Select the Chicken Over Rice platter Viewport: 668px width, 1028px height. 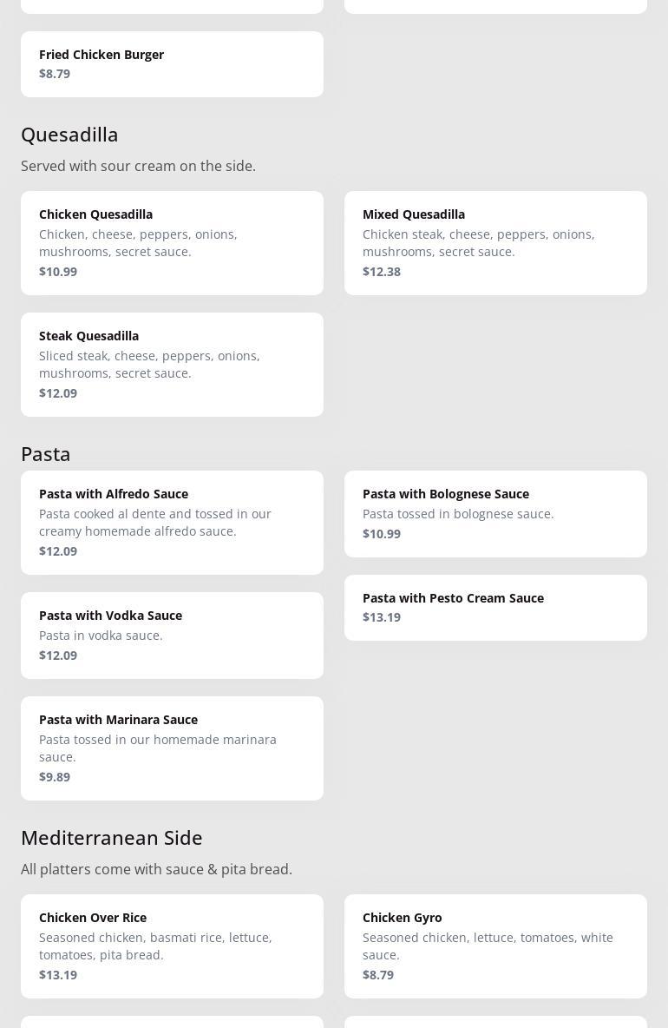(172, 946)
